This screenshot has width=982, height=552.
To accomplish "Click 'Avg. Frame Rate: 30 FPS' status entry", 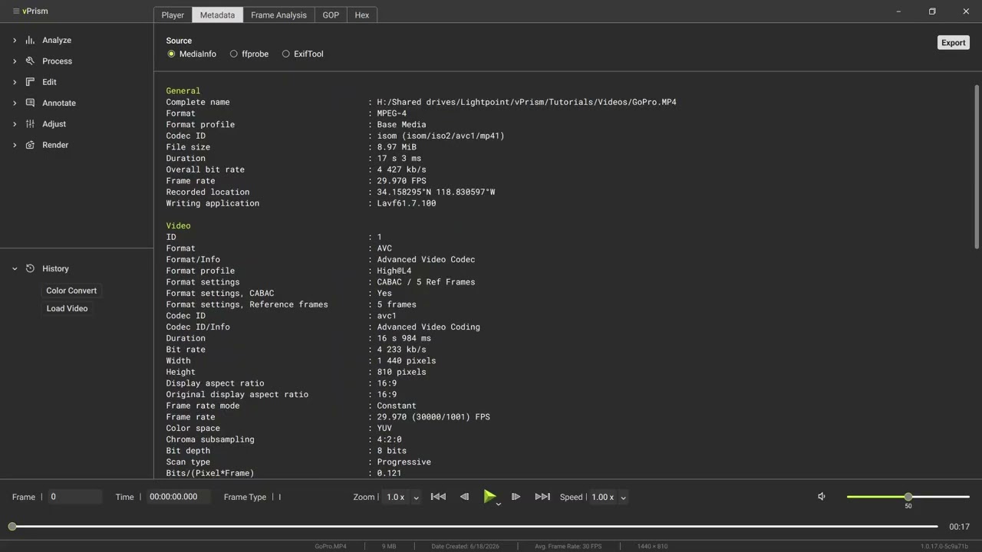I will [x=568, y=547].
